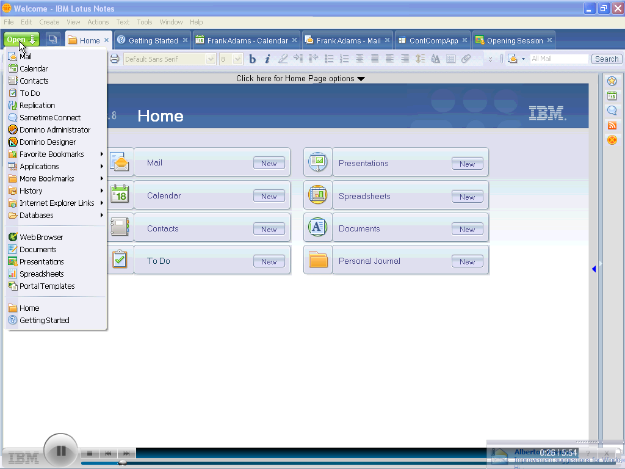Viewport: 625px width, 469px height.
Task: Click the Presentations icon on Home page
Action: pyautogui.click(x=317, y=162)
